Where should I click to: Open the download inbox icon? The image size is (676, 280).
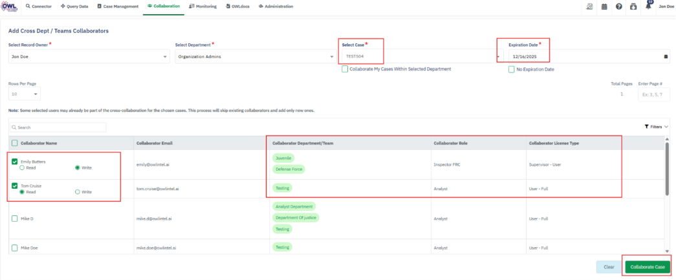click(x=633, y=6)
